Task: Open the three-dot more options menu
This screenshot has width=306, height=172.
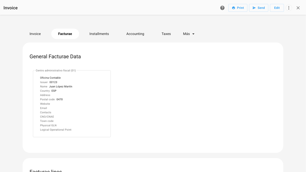Action: pos(289,8)
